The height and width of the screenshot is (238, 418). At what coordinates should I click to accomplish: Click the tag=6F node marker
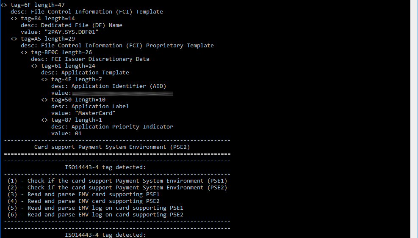pyautogui.click(x=4, y=5)
